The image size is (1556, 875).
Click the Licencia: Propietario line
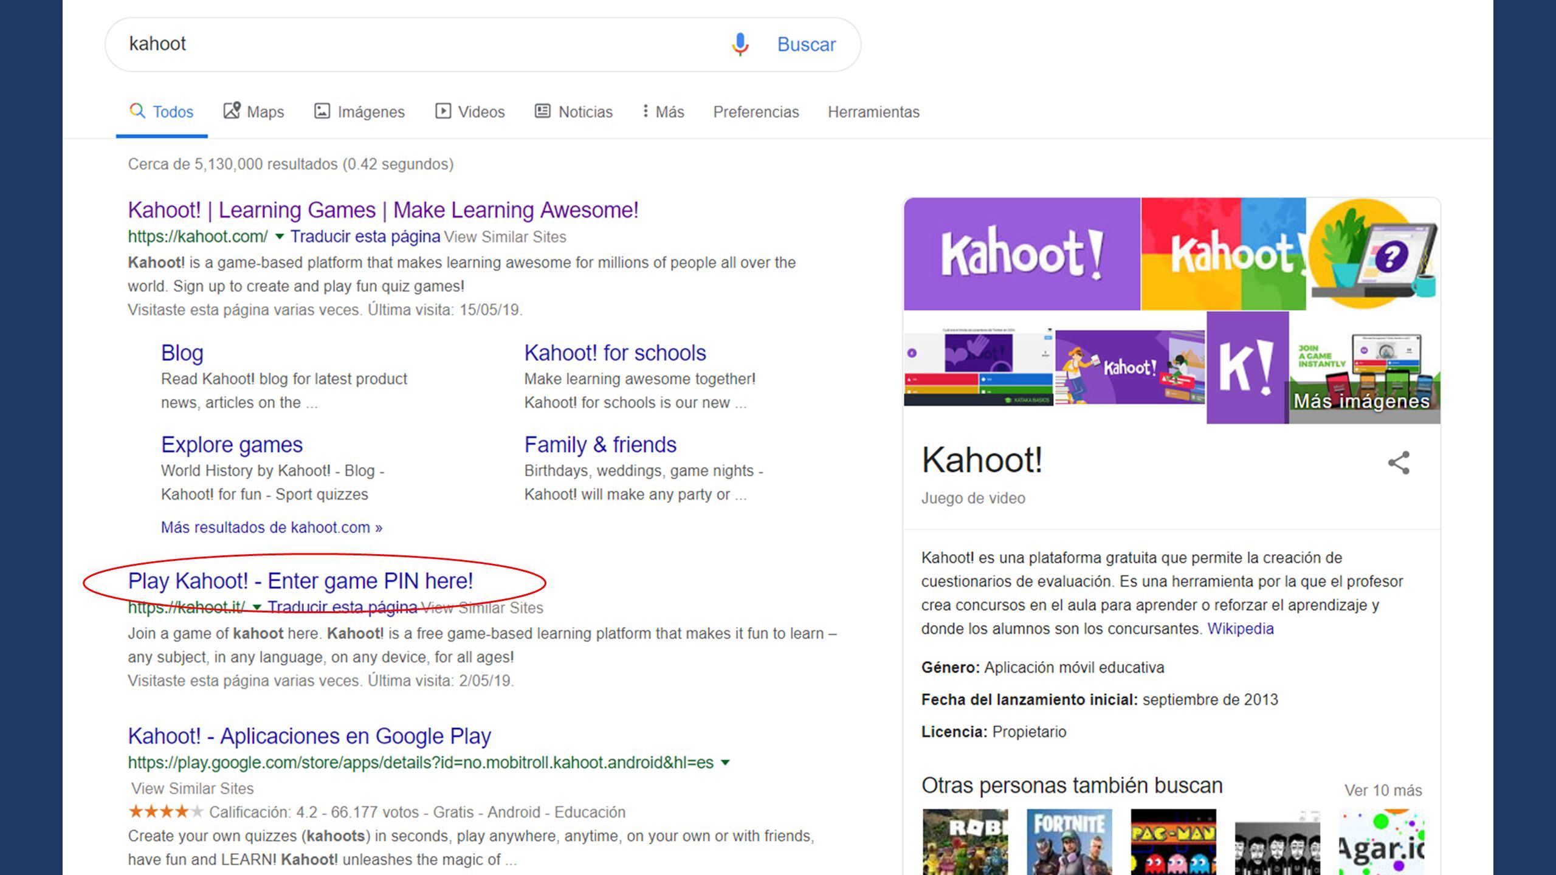pos(994,732)
